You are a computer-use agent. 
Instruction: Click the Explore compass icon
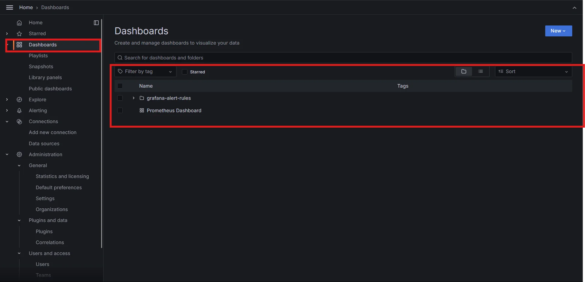coord(19,99)
